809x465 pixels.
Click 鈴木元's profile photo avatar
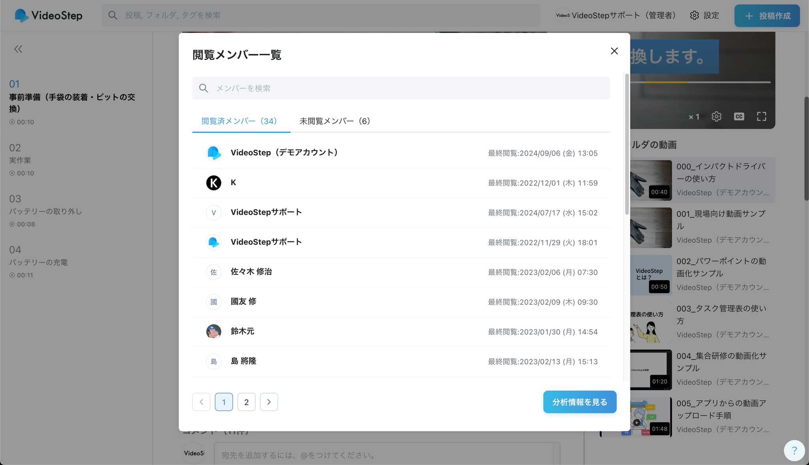click(214, 332)
